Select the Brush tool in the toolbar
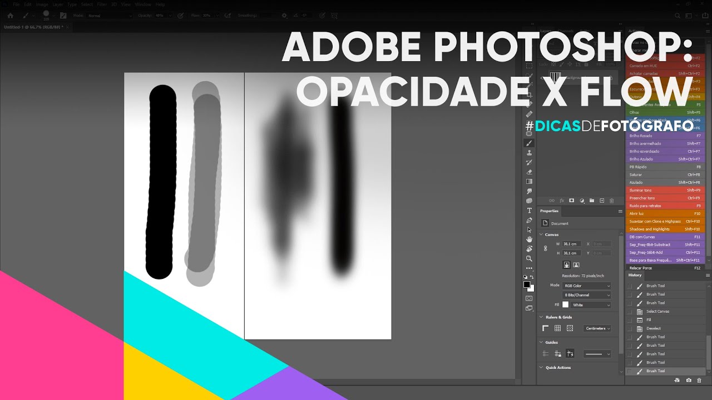This screenshot has height=400, width=712. pyautogui.click(x=529, y=143)
